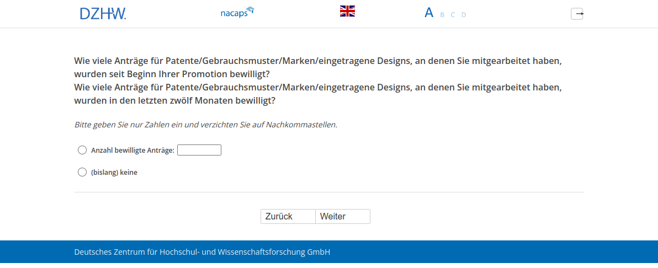Screen dimensions: 658x268
Task: Choose the C display style
Action: (453, 15)
